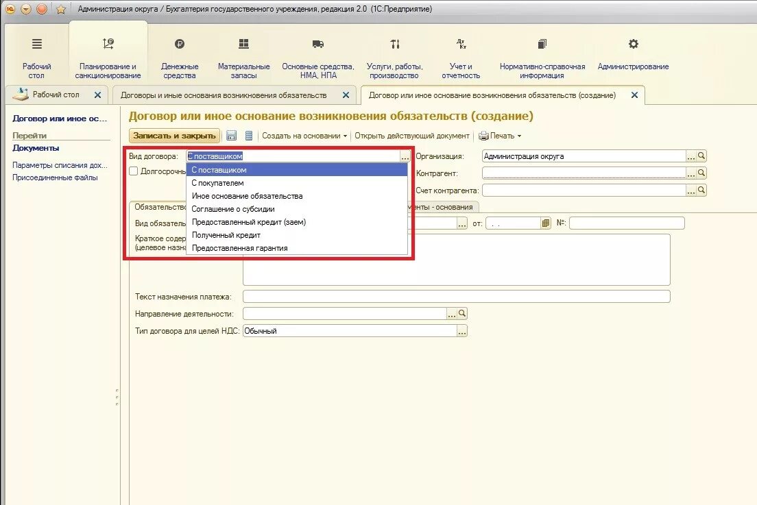Viewport: 757px width, 505px height.
Task: Close the Рабочий стол tab
Action: 97,95
